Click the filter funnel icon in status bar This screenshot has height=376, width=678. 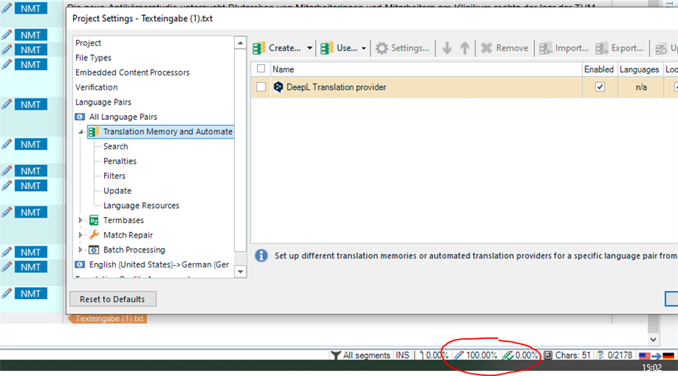coord(335,355)
